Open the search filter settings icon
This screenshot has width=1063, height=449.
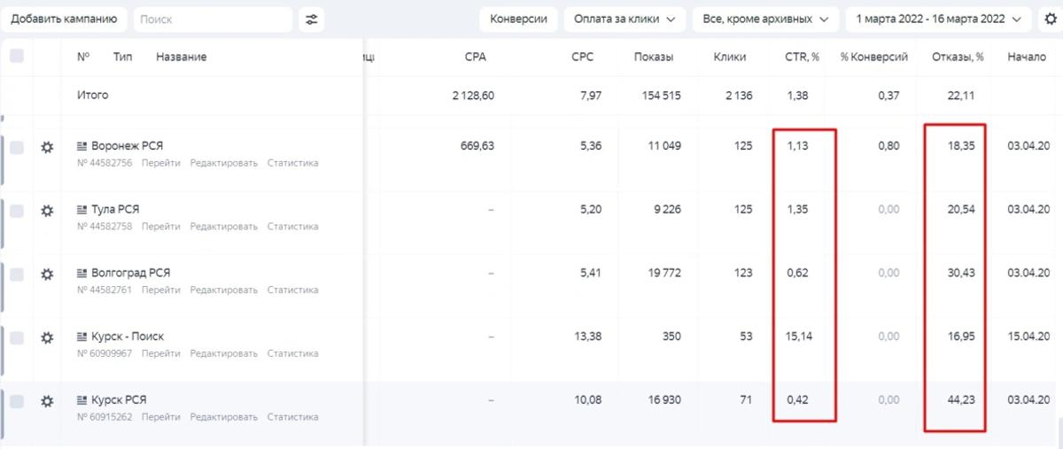tap(311, 19)
